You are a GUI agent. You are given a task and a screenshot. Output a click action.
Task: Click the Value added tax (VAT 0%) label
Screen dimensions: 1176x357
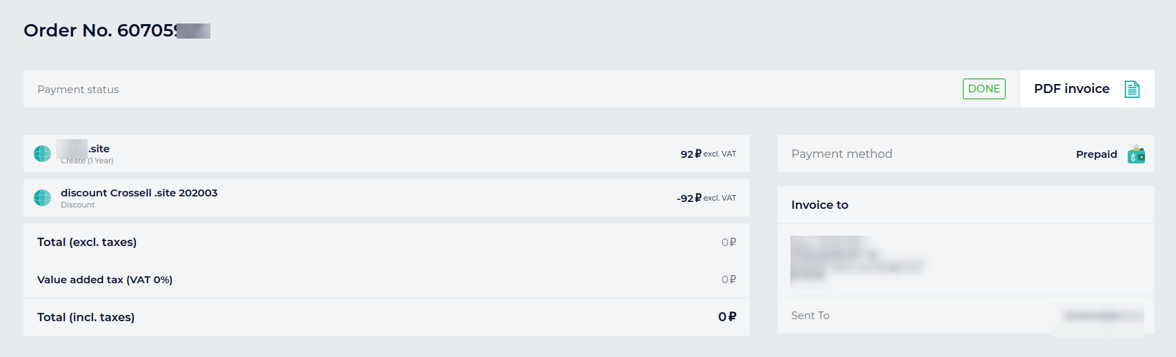[x=105, y=280]
